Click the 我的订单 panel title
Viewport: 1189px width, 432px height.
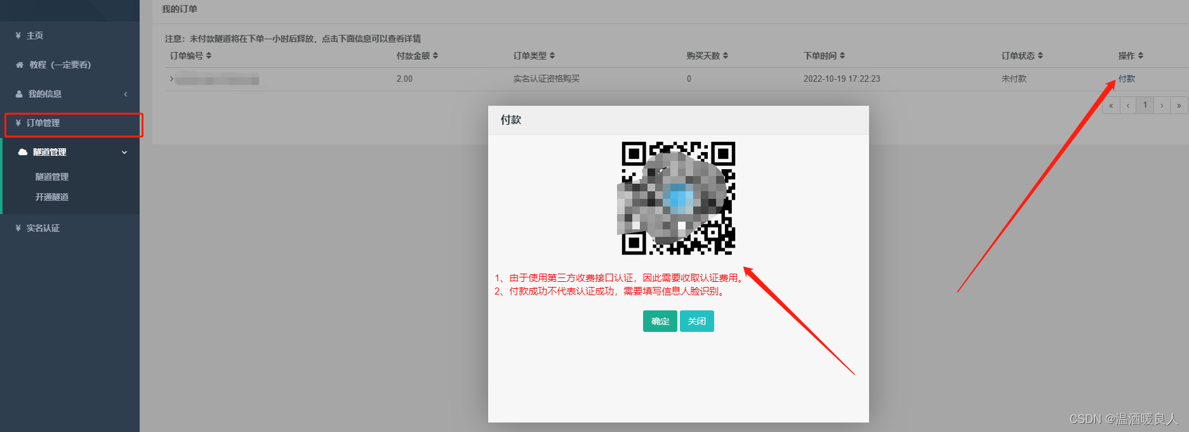(x=180, y=9)
